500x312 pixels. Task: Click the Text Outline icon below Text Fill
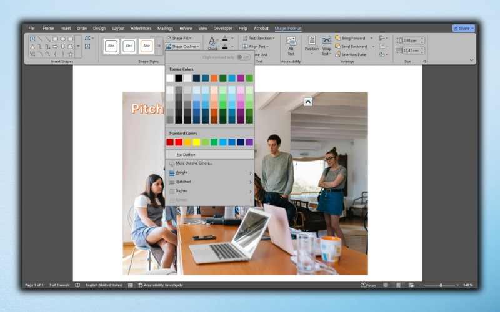point(225,46)
